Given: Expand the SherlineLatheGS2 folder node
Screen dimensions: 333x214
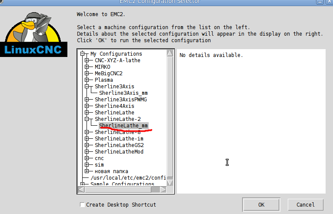Looking at the screenshot, I should (x=87, y=145).
